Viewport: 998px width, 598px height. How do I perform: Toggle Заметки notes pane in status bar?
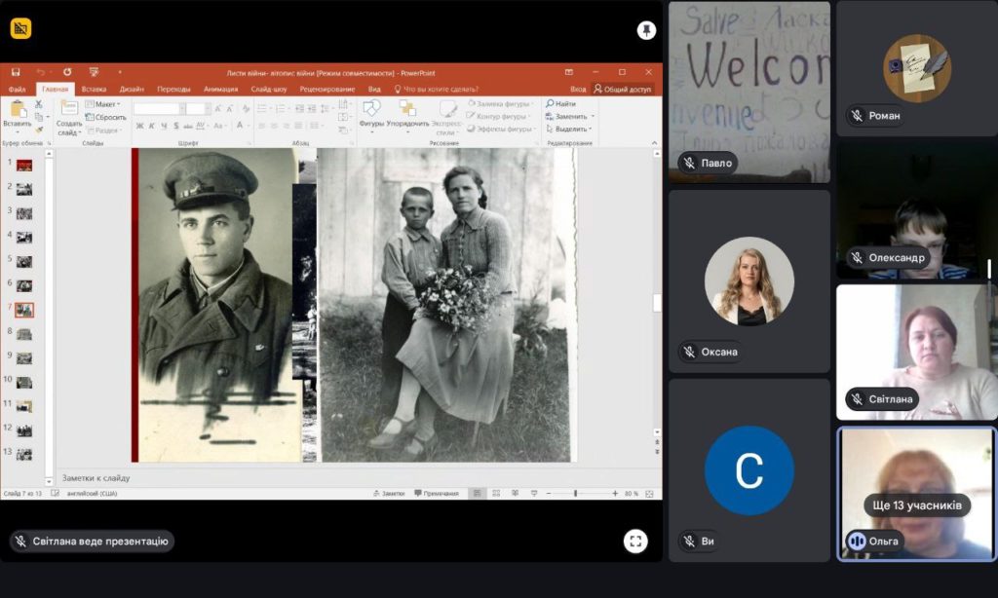click(387, 494)
